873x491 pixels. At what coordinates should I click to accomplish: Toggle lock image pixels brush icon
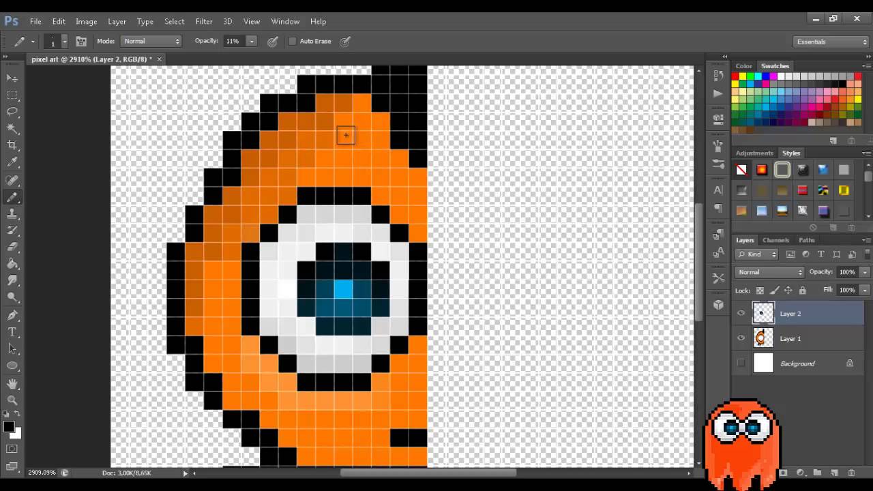tap(774, 291)
